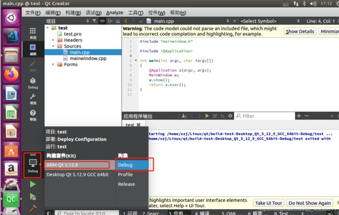Viewport: 339px width, 215px height.
Task: Open the Design mode pencil icon
Action: (x=33, y=66)
